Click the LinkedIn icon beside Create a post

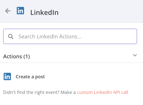(7, 76)
